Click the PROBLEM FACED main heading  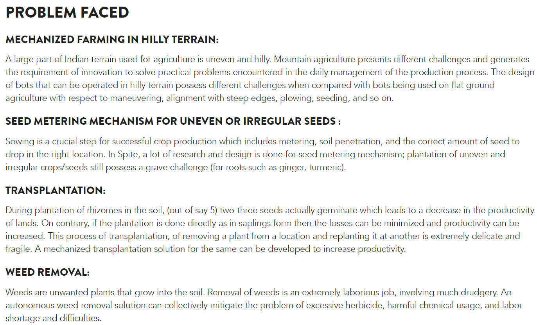coord(67,13)
